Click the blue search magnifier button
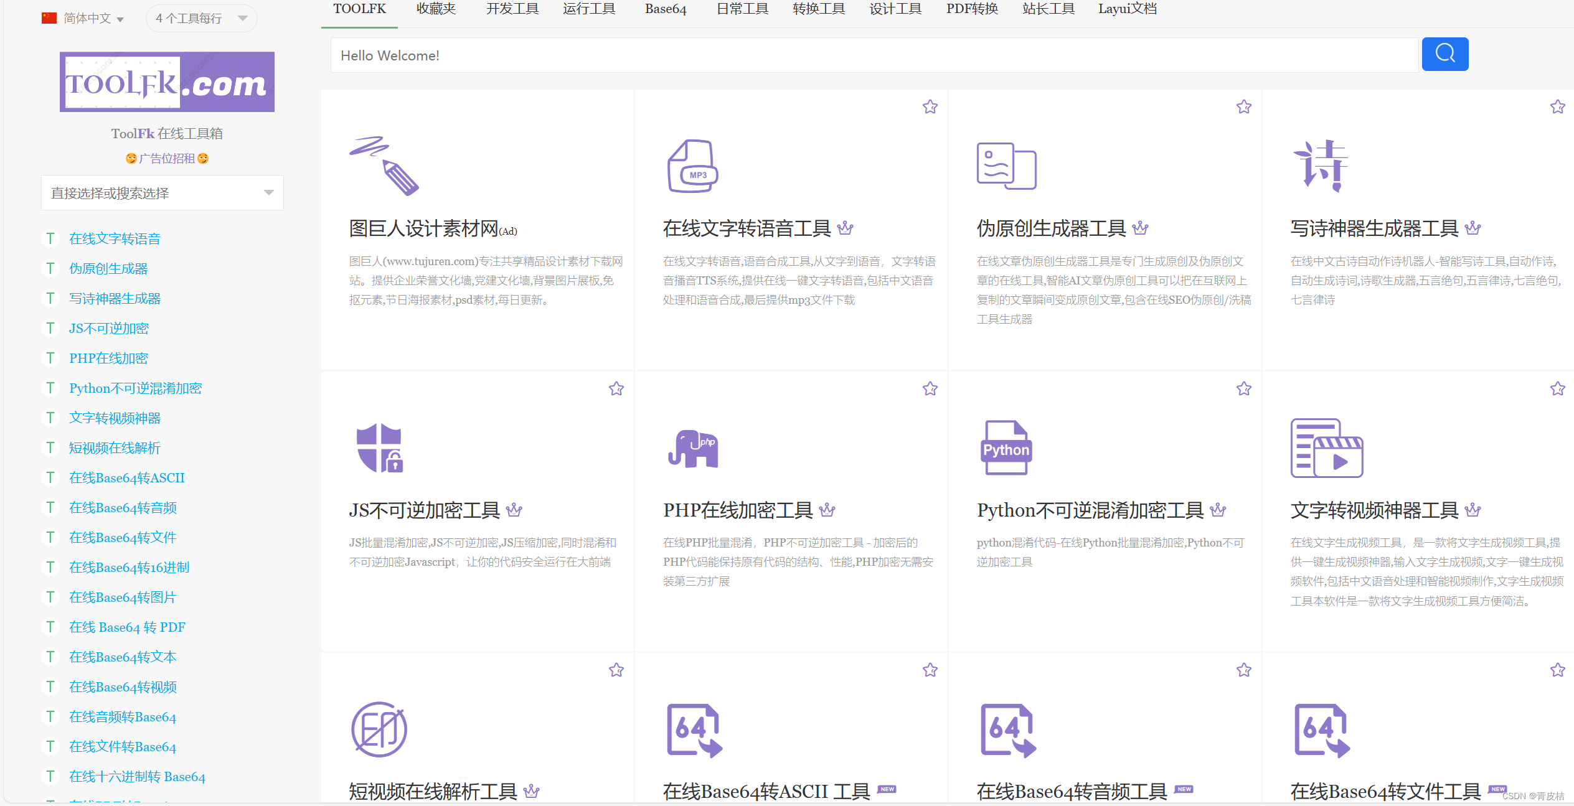The image size is (1574, 806). 1444,54
